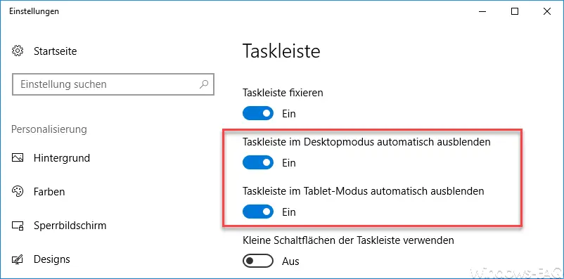Go to Designs settings
This screenshot has width=564, height=279.
point(52,259)
